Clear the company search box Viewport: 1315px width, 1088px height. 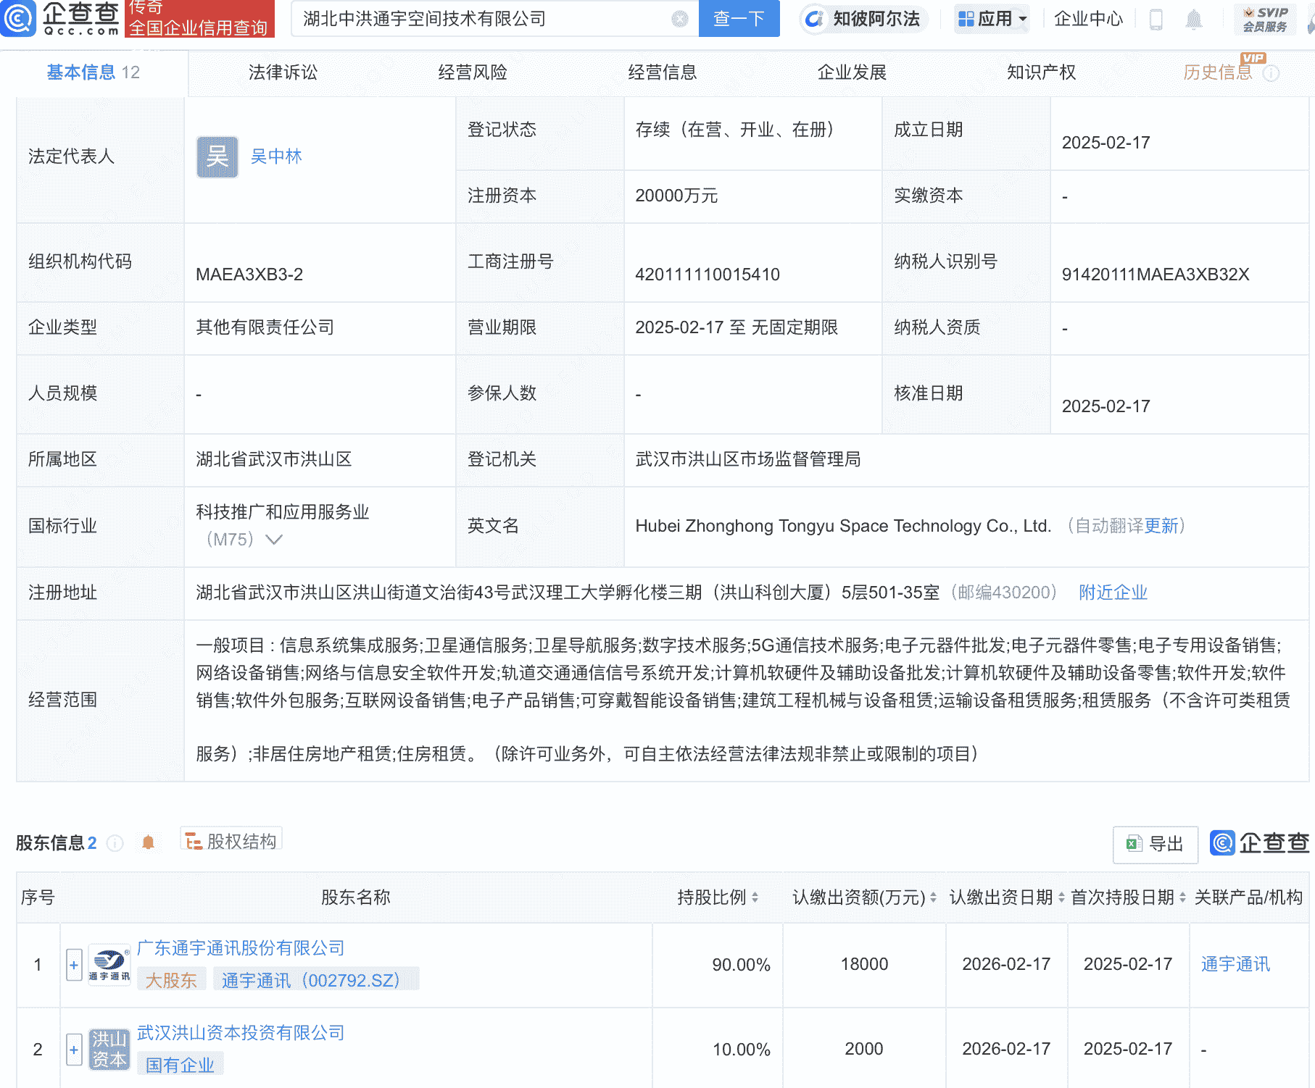coord(678,19)
